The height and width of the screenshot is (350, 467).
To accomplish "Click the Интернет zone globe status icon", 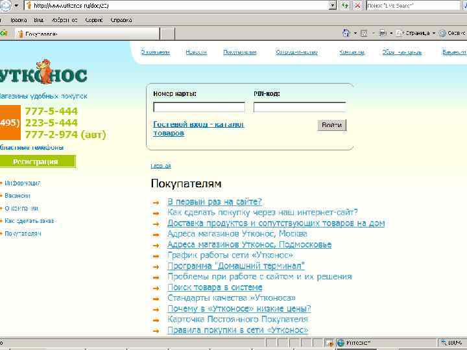I will pyautogui.click(x=341, y=343).
